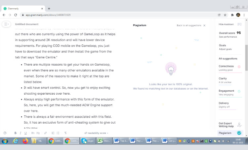Open the Word document Can y... on taskbar
Viewport: 248px width, 150px height.
point(169,141)
